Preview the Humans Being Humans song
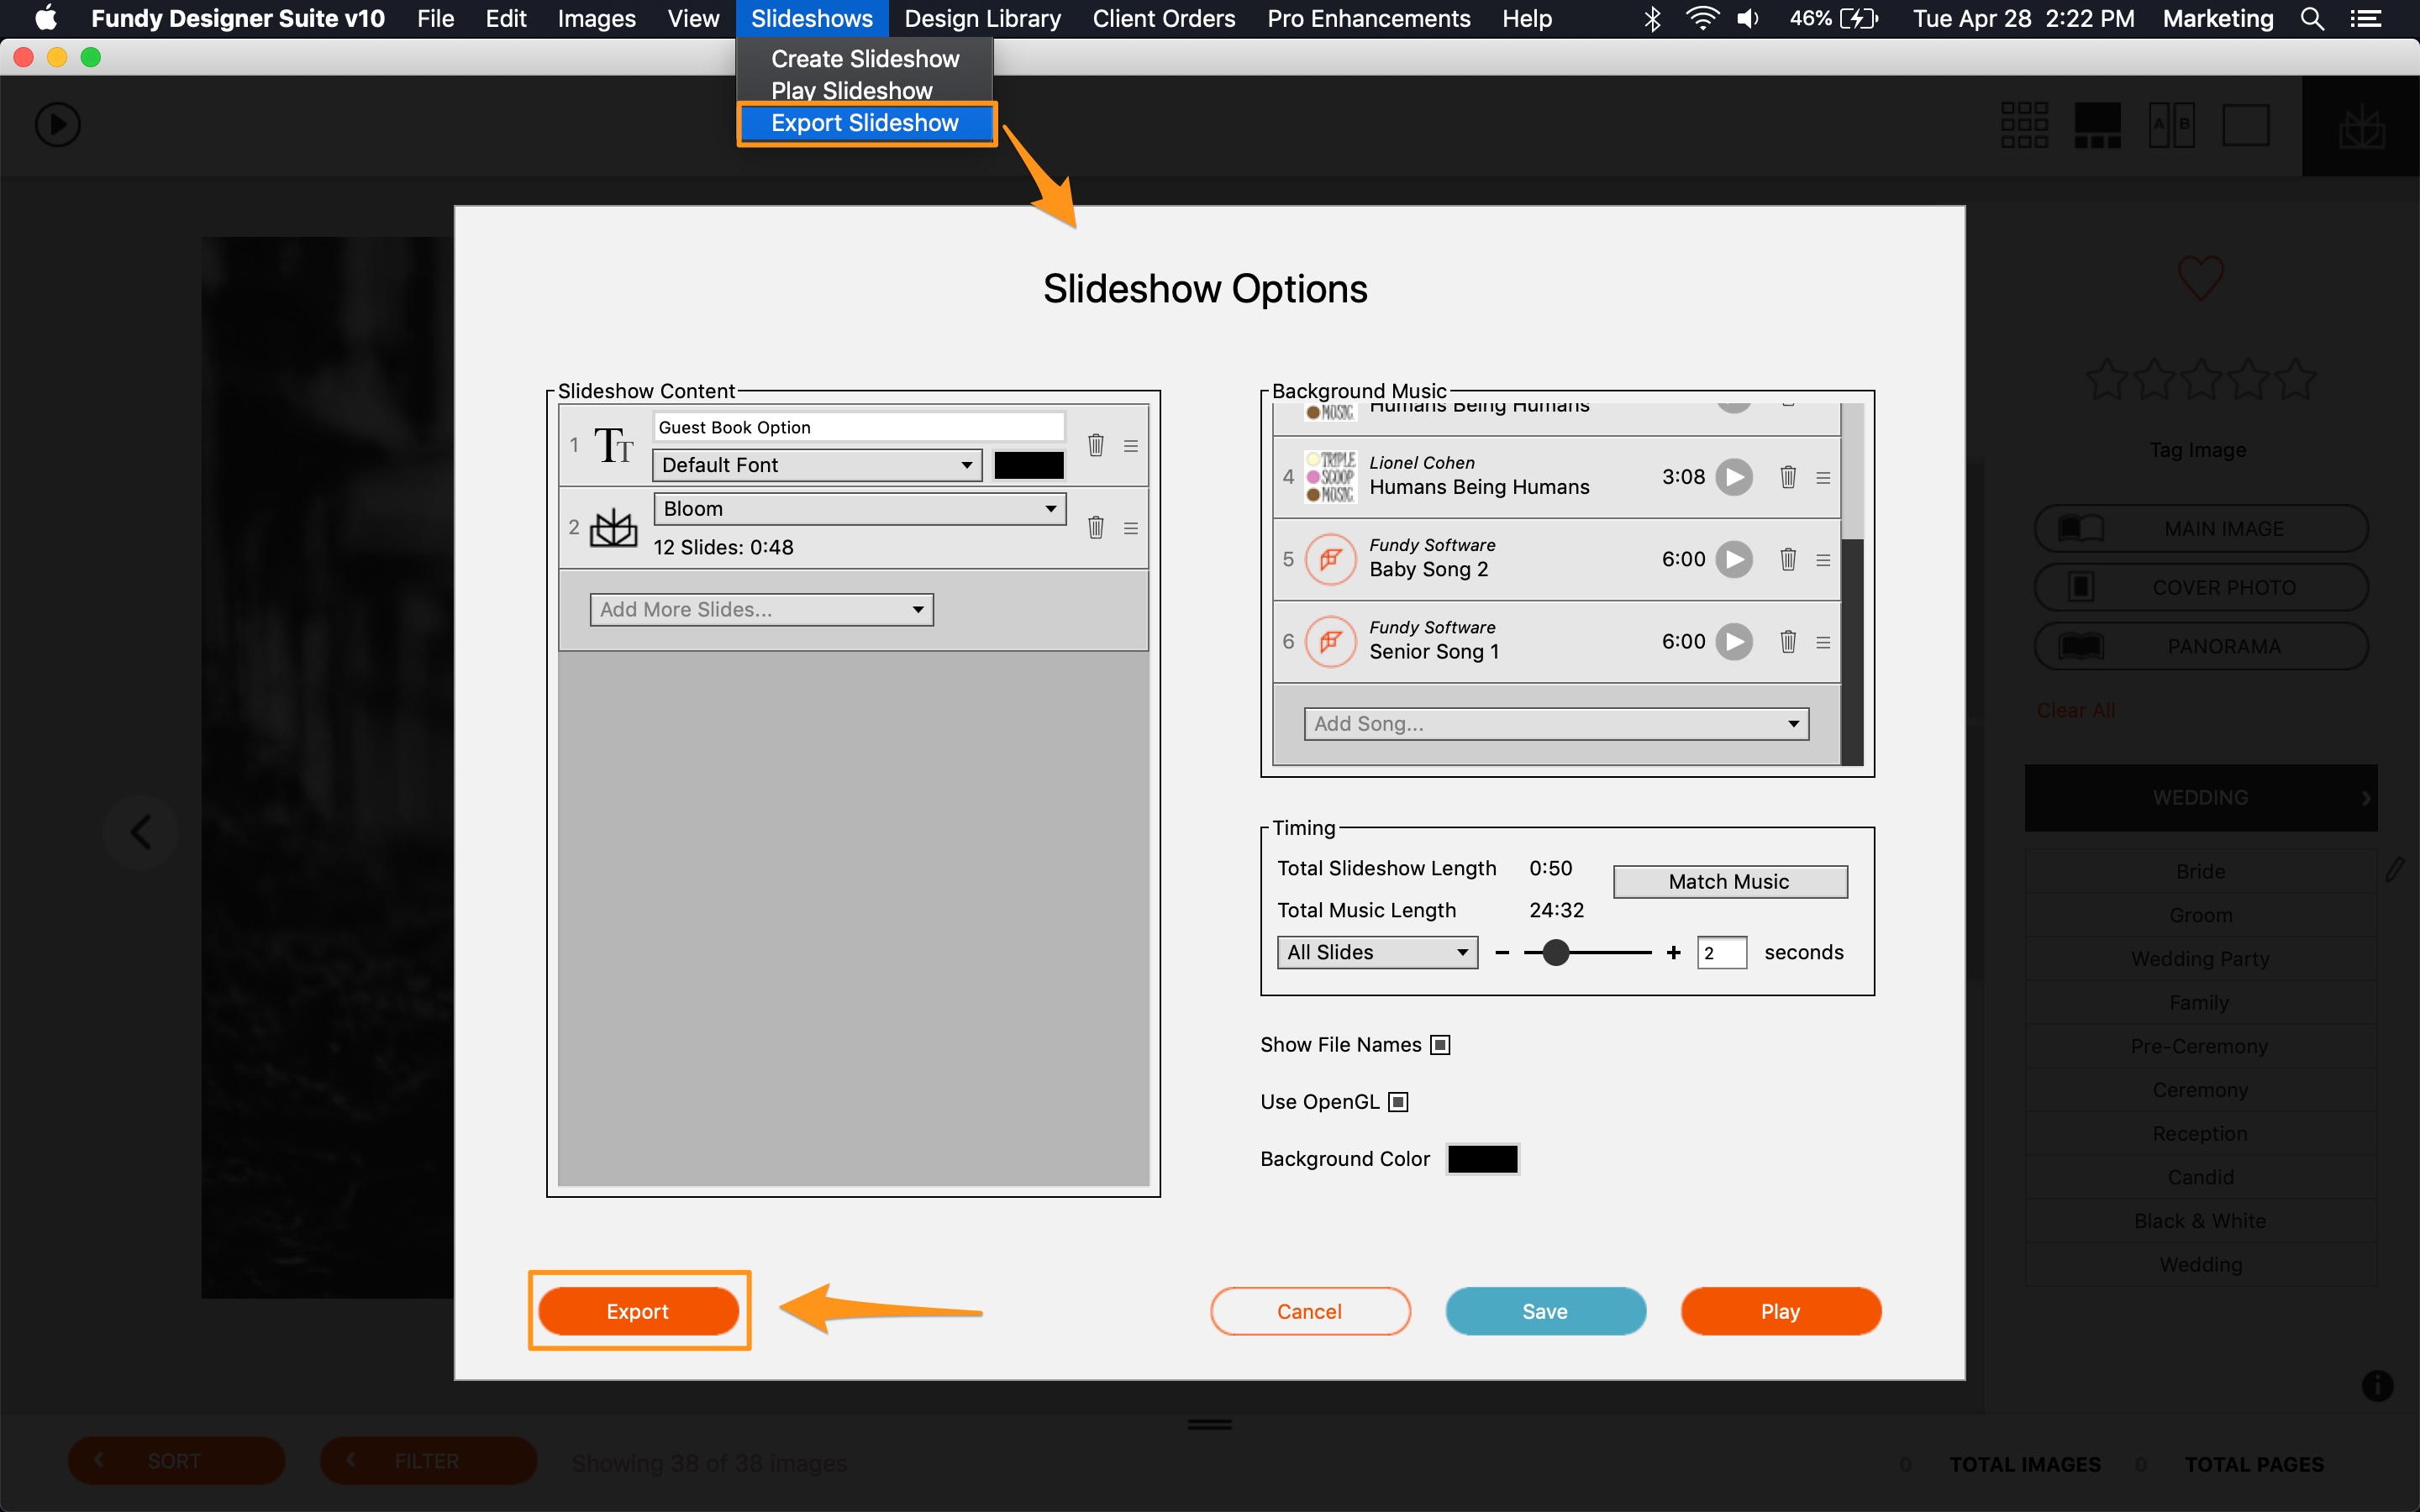This screenshot has width=2420, height=1512. [x=1734, y=477]
